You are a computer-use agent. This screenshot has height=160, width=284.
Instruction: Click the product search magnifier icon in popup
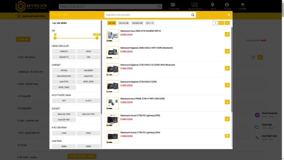click(x=193, y=15)
